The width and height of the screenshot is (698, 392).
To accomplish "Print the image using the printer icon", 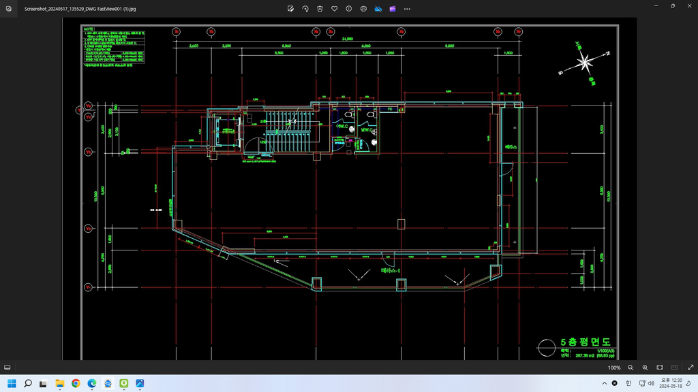I will click(363, 9).
